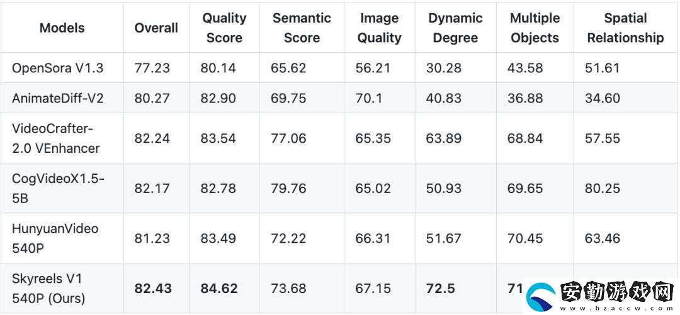This screenshot has width=680, height=315.
Task: Select the Image Quality column header
Action: click(x=379, y=28)
